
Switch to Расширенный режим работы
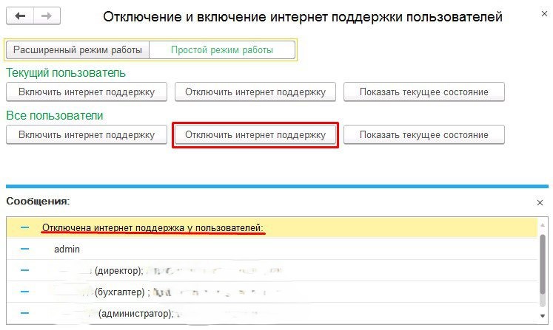point(77,50)
